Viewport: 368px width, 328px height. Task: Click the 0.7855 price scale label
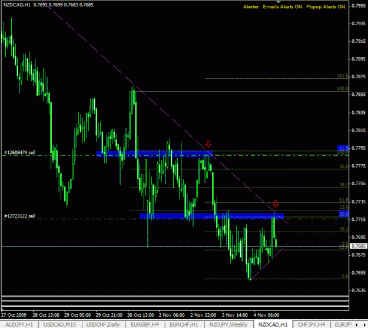click(359, 95)
